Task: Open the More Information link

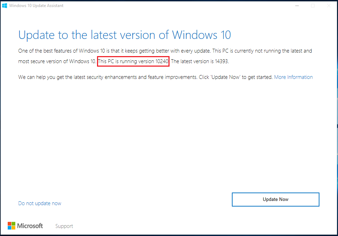Action: [x=294, y=77]
